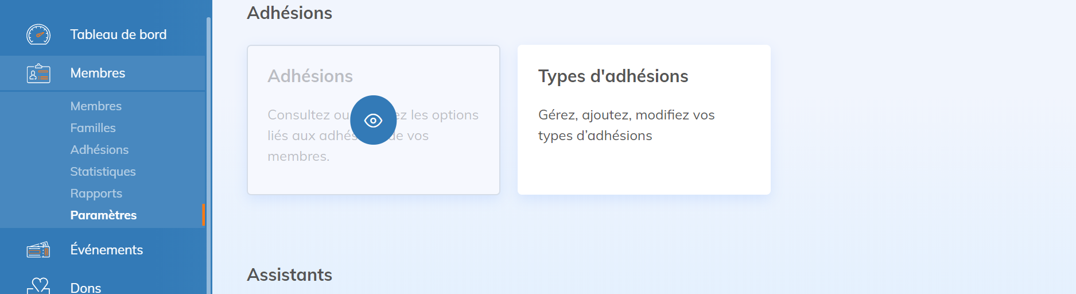
Task: Open Rapports under Membres
Action: pos(96,194)
